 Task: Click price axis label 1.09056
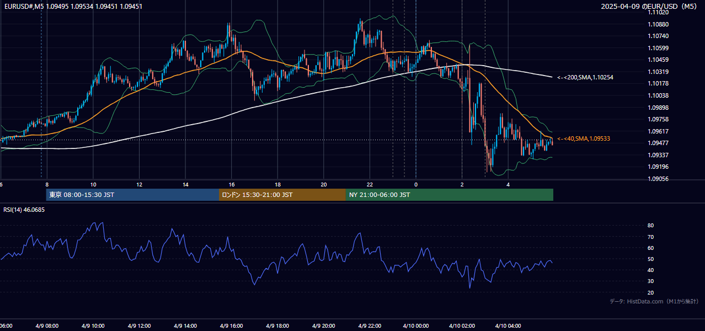tap(659, 179)
